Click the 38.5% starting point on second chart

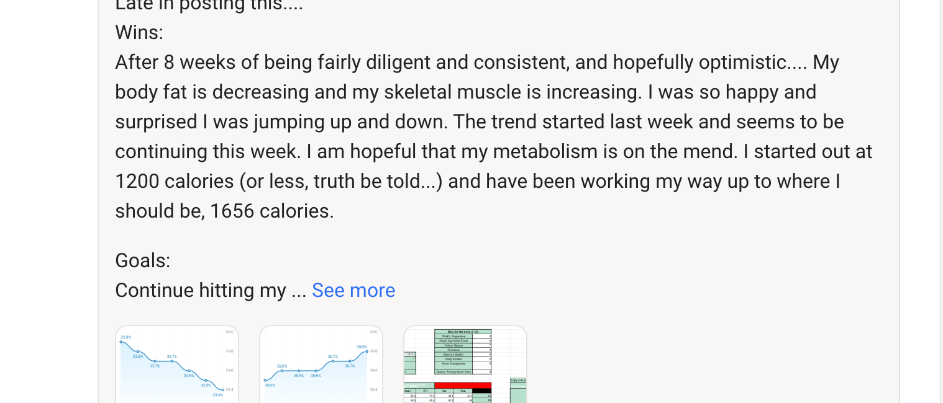click(x=265, y=380)
